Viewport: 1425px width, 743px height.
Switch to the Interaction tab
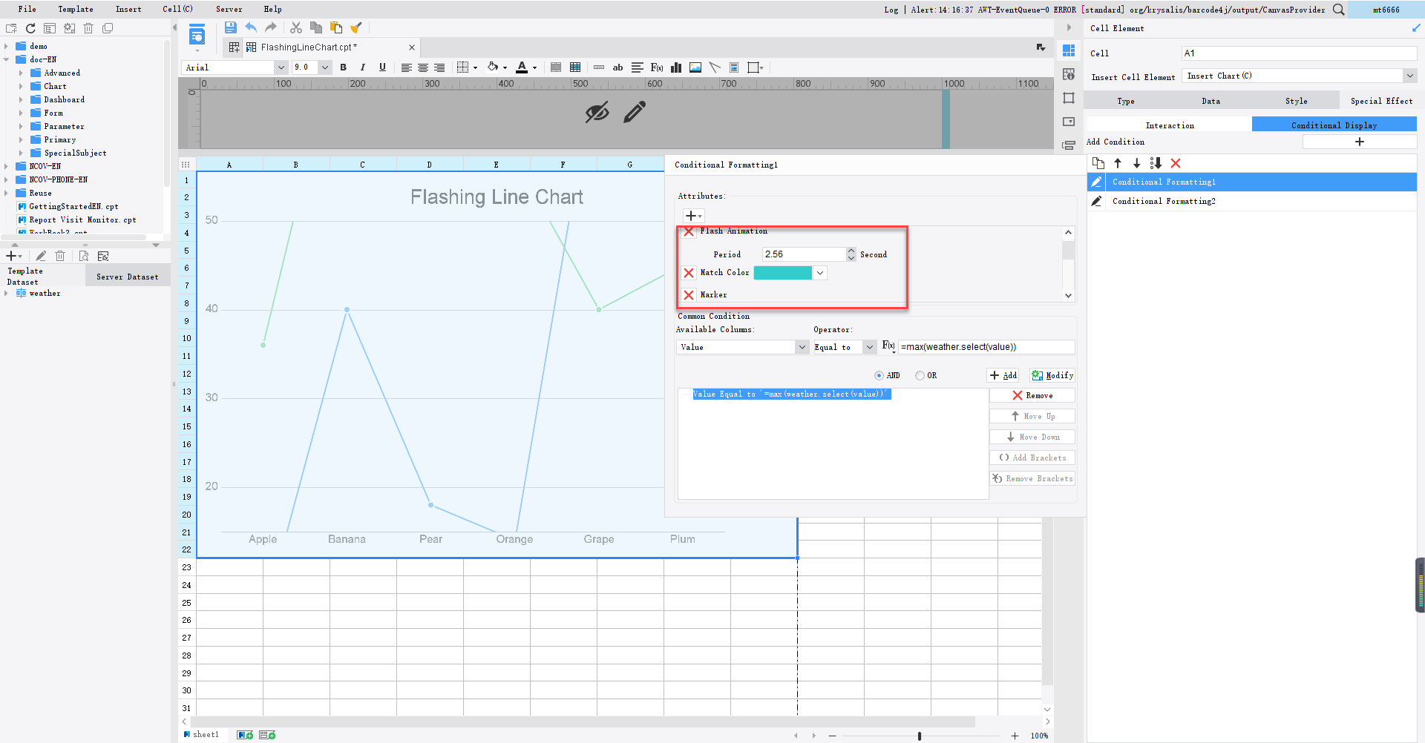[1170, 125]
